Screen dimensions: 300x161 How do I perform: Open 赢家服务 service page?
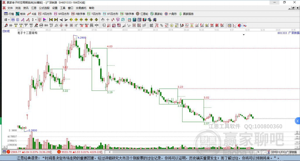(186, 14)
